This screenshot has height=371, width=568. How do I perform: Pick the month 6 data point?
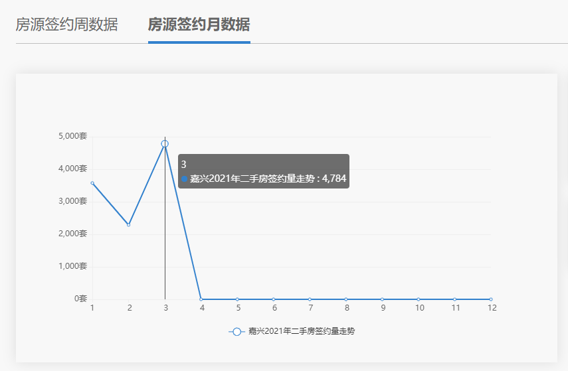274,299
